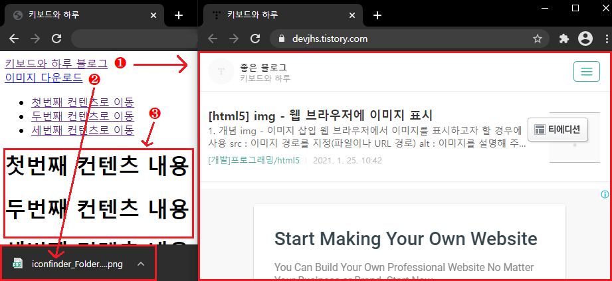
Task: Open [개발]프로그래밍/html5 category link
Action: click(254, 160)
